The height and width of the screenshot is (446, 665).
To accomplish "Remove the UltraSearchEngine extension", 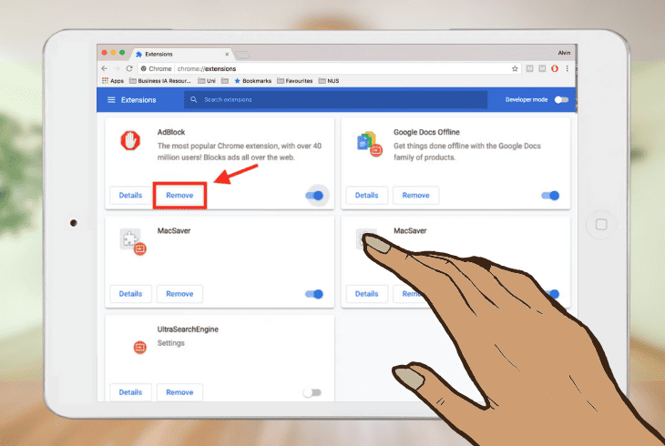I will (x=179, y=392).
